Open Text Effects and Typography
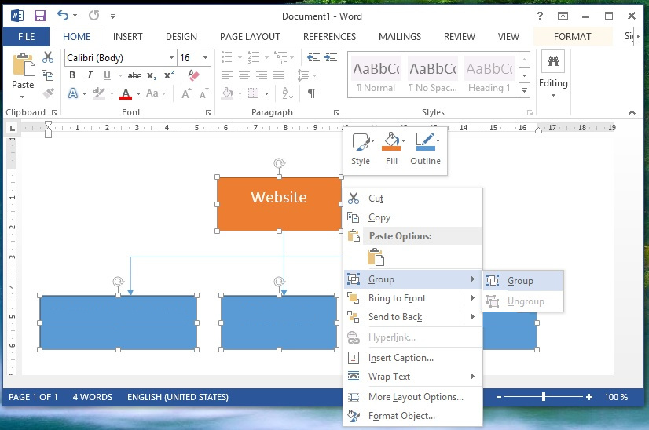Viewport: 649px width, 430px height. [73, 93]
